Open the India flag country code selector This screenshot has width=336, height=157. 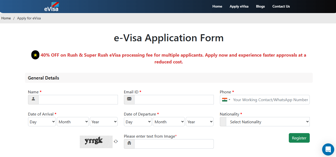pos(226,100)
